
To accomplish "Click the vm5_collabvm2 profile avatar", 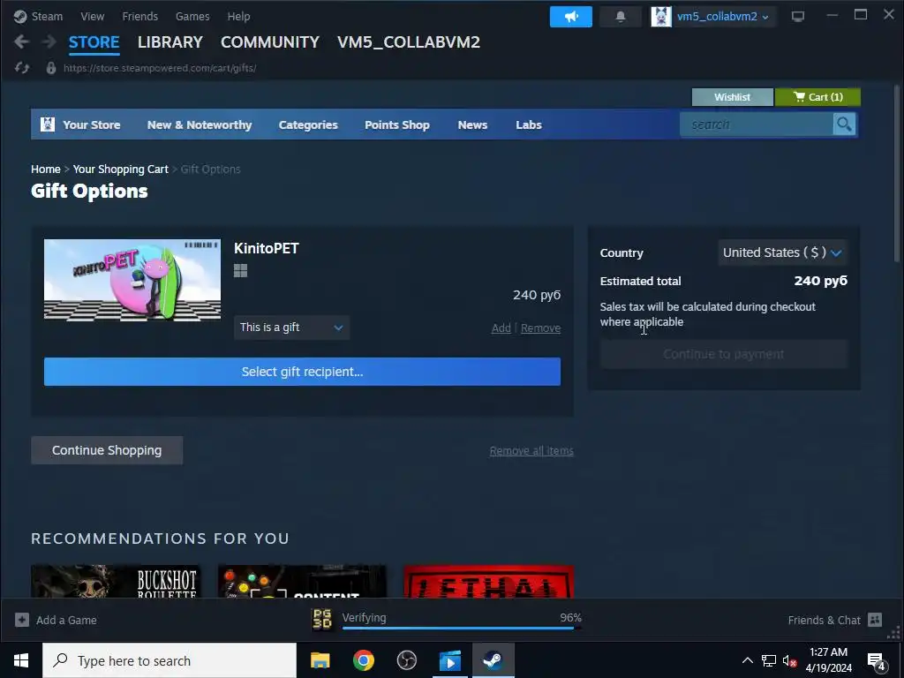I will pyautogui.click(x=660, y=17).
